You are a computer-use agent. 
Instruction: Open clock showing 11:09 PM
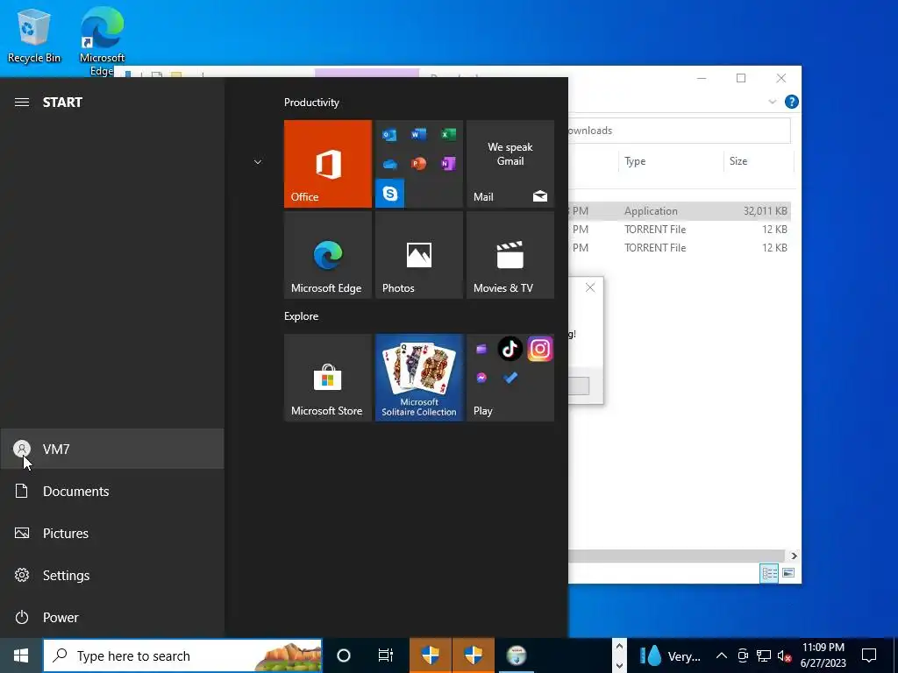[823, 655]
